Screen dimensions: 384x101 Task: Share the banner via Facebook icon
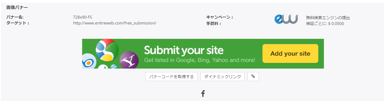click(x=203, y=94)
